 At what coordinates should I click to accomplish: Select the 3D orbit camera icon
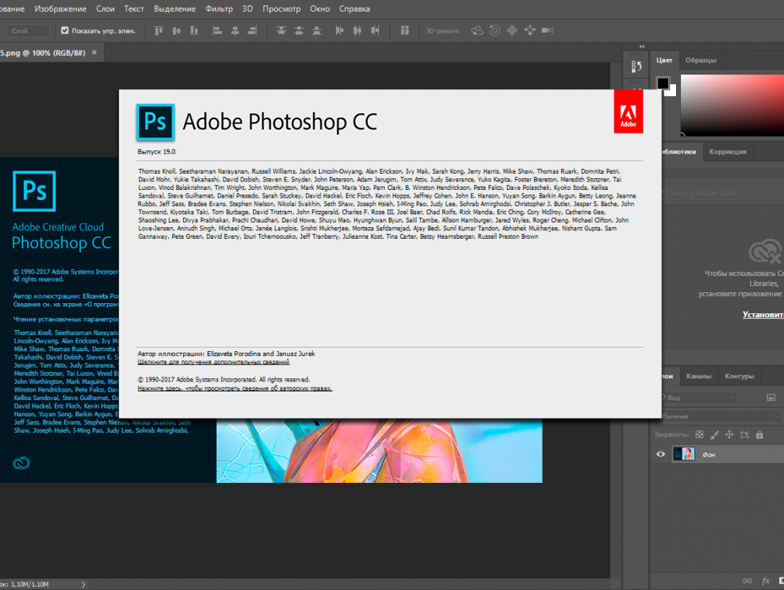click(x=477, y=30)
